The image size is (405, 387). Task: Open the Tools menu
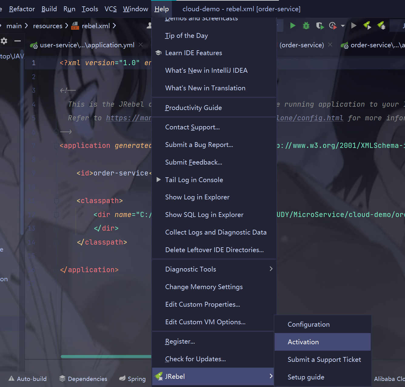point(90,9)
